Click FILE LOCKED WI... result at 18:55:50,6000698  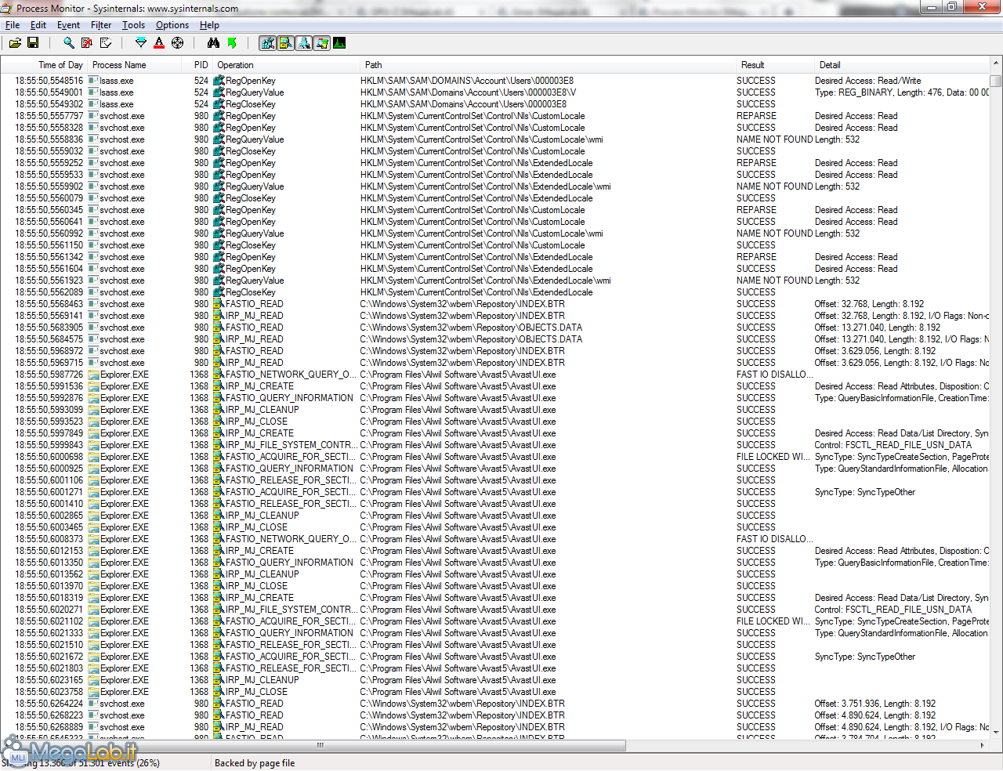773,457
